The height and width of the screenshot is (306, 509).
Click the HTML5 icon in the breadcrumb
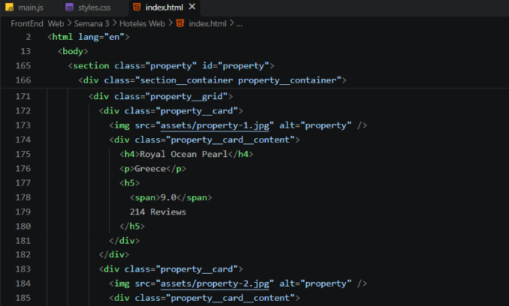180,23
